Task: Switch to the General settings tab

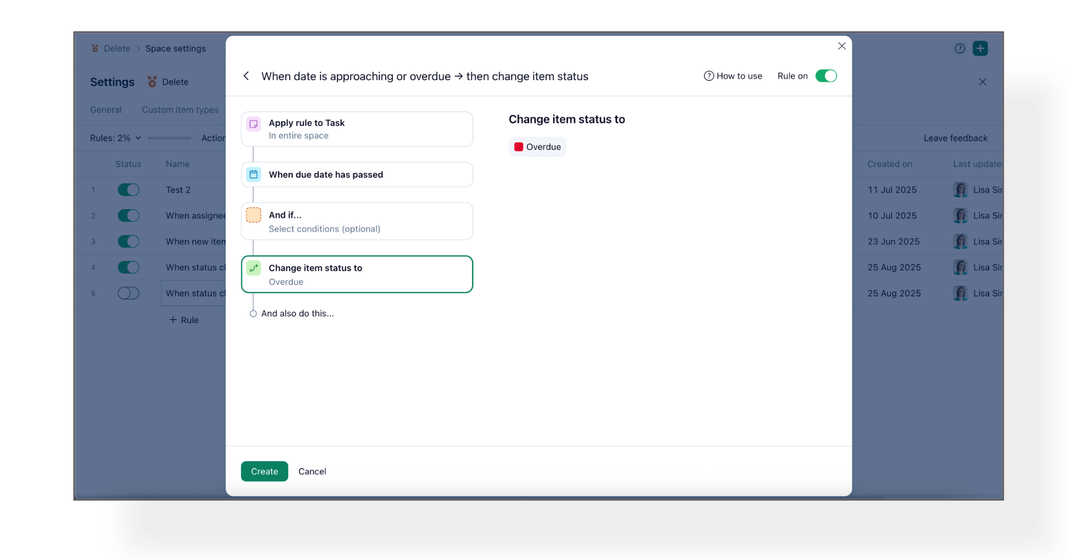Action: pos(106,110)
